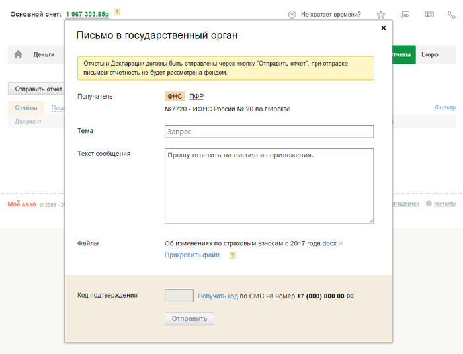This screenshot has height=354, width=463.
Task: Click the confirmation code input box
Action: 179,296
